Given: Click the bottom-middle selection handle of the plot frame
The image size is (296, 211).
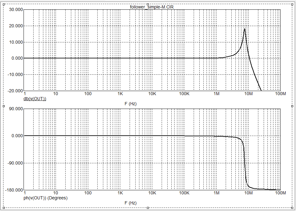Looking at the screenshot, I should tap(148, 208).
